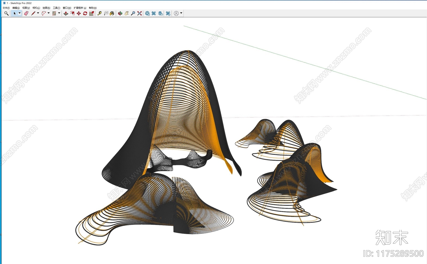Open the 文件(F) menu
Viewport: 427px width, 264px height.
(x=6, y=8)
